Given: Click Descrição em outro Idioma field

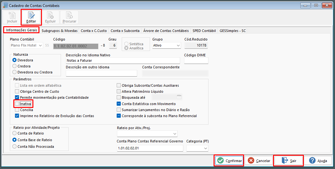Looking at the screenshot, I should [101, 73].
